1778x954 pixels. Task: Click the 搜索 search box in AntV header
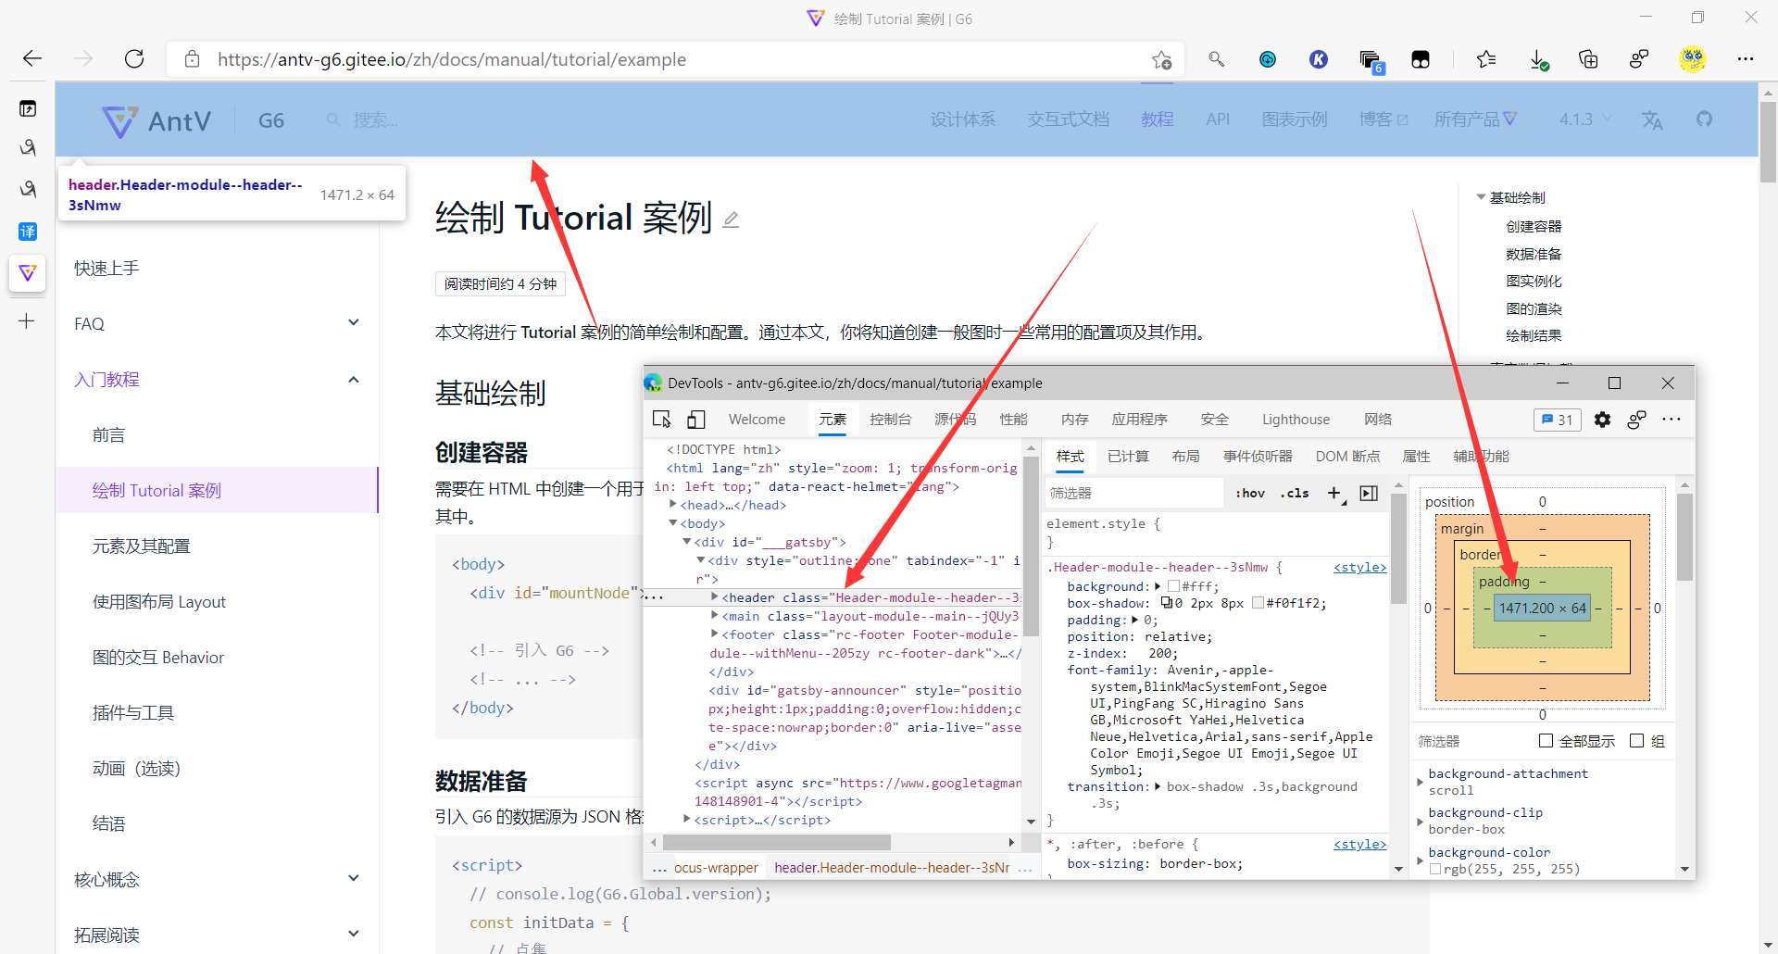pos(375,120)
